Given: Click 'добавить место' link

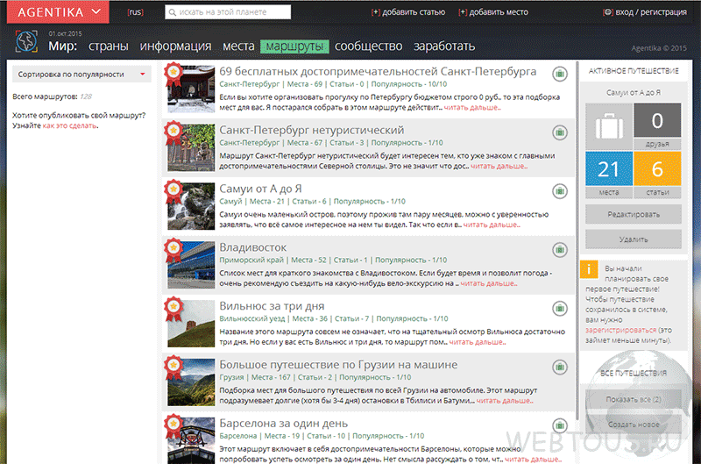Looking at the screenshot, I should (x=493, y=12).
